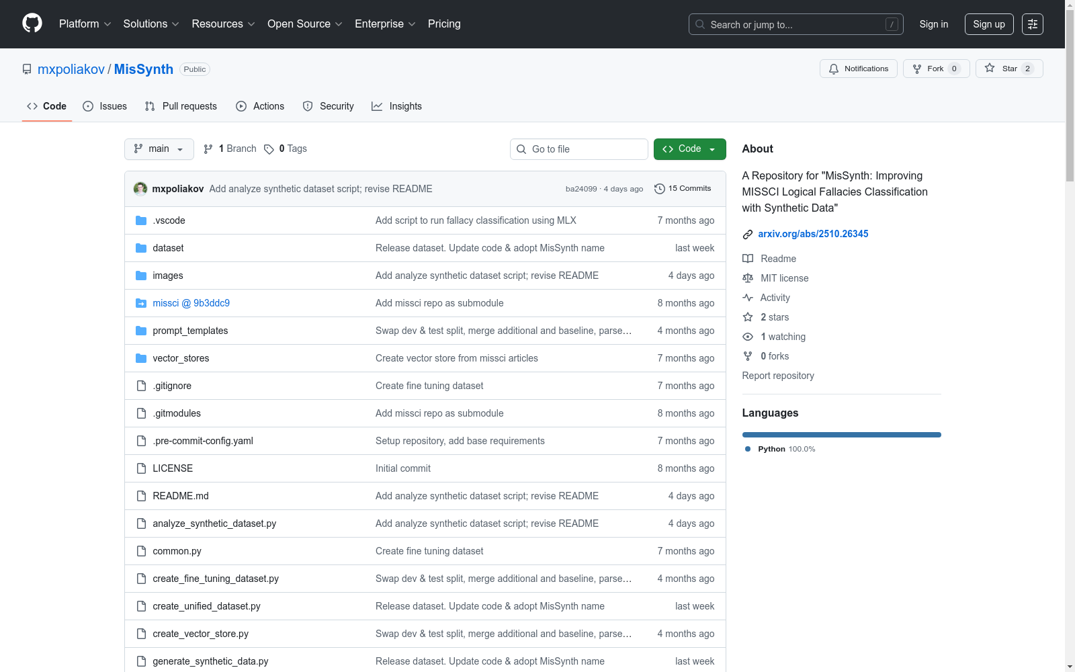1075x672 pixels.
Task: Open the main branch selector dropdown
Action: click(x=159, y=149)
